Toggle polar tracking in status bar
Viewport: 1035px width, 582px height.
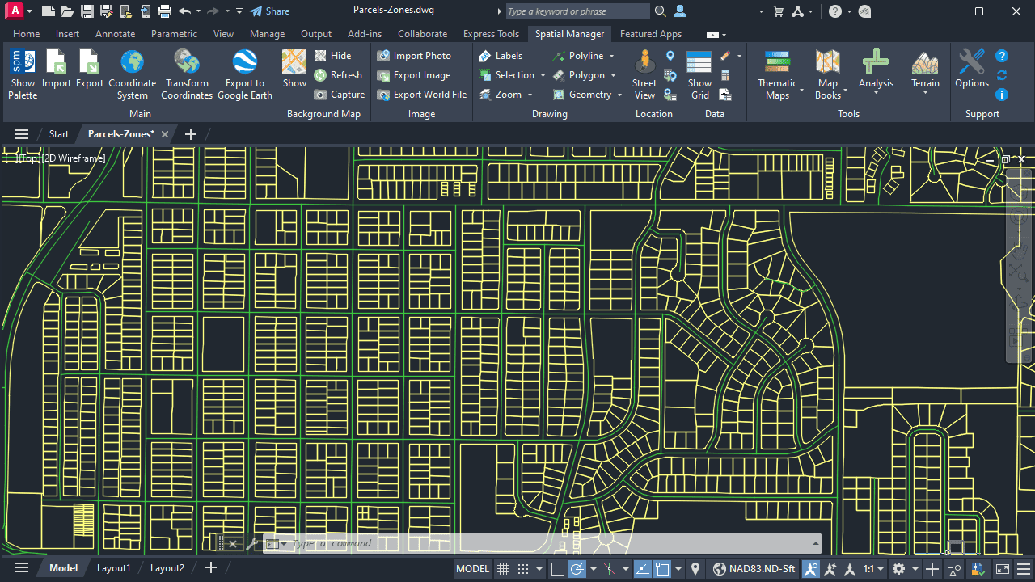pos(577,568)
